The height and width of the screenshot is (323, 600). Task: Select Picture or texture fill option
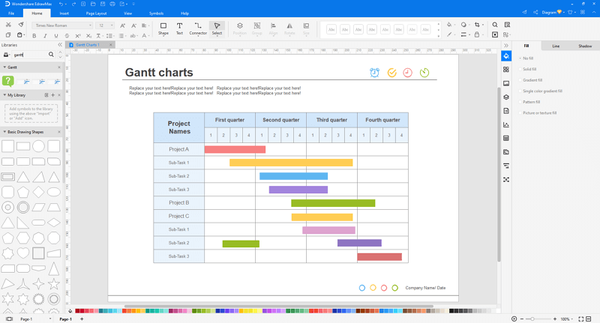tap(539, 113)
